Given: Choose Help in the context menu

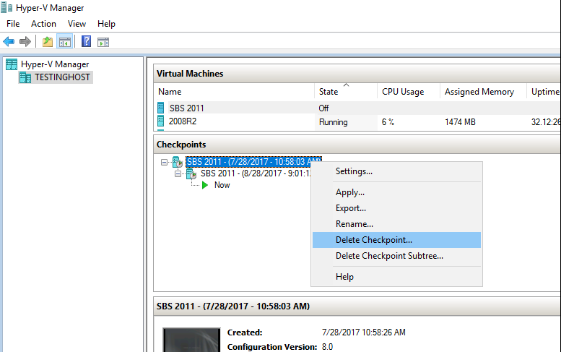Looking at the screenshot, I should (x=397, y=277).
